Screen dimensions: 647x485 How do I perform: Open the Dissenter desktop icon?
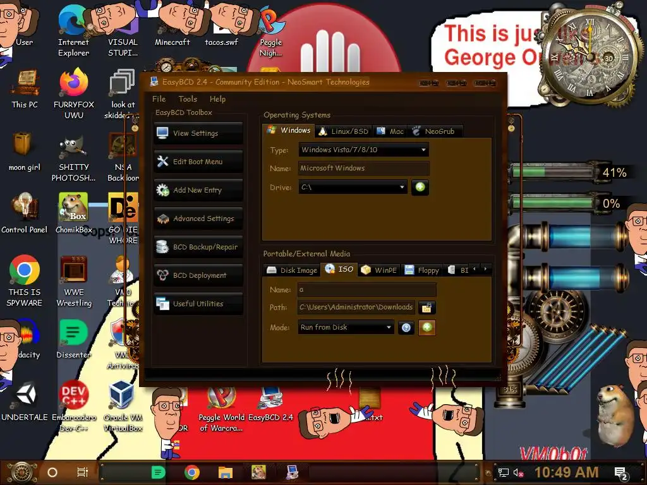tap(73, 339)
